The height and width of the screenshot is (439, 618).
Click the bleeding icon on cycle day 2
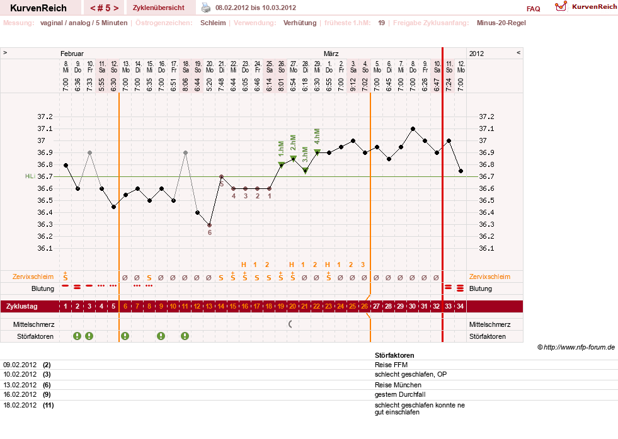pyautogui.click(x=77, y=287)
